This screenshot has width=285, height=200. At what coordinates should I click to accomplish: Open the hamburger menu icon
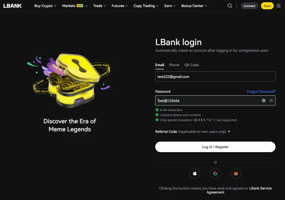(279, 6)
